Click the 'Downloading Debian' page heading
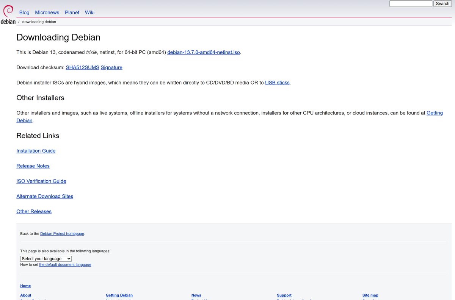 tap(58, 37)
